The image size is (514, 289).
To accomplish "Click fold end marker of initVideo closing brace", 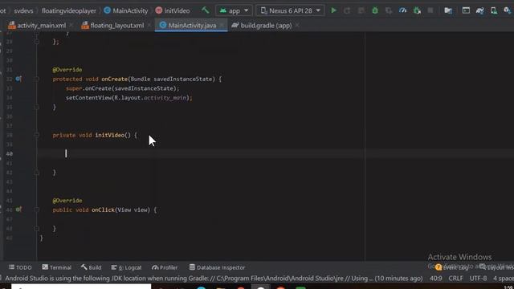I will 37,173.
